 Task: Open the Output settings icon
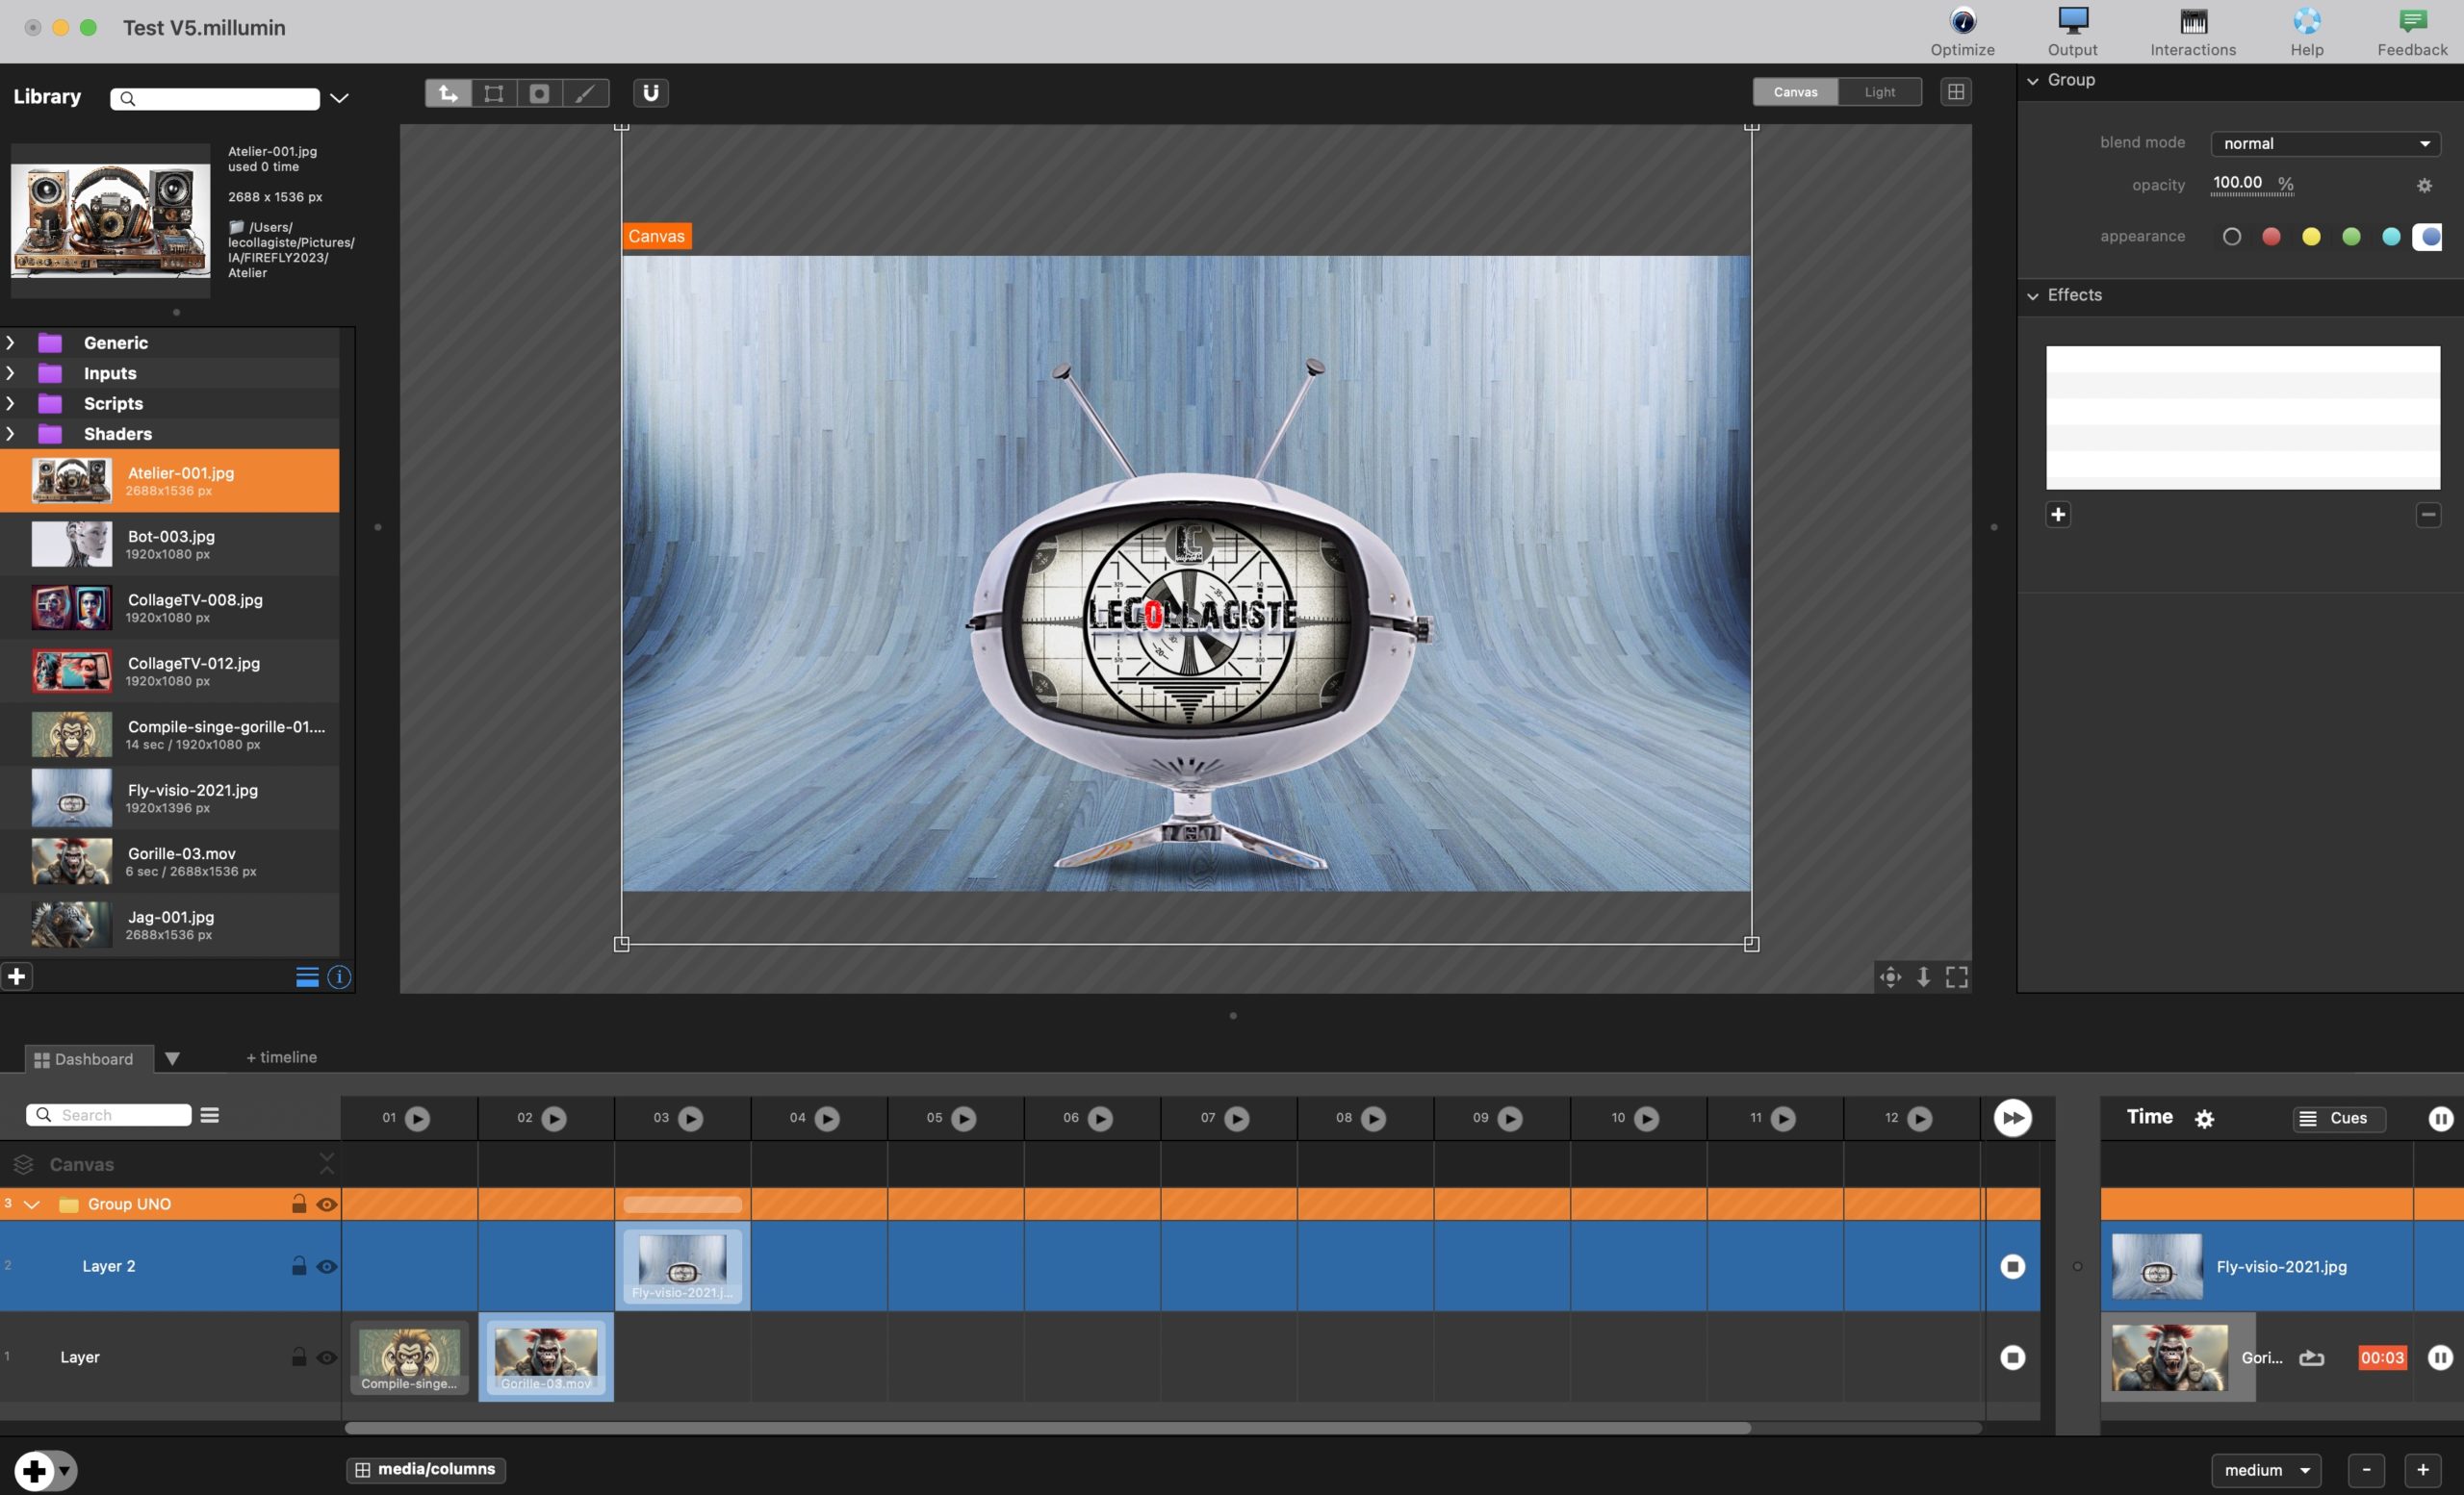2072,31
